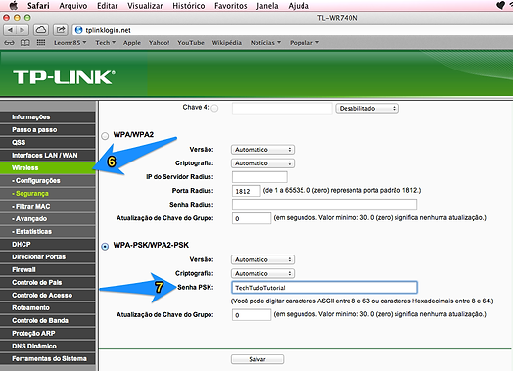Open Leomr85 bookmarks folder dropdown
Viewport: 513px width, 371px height.
pos(70,43)
